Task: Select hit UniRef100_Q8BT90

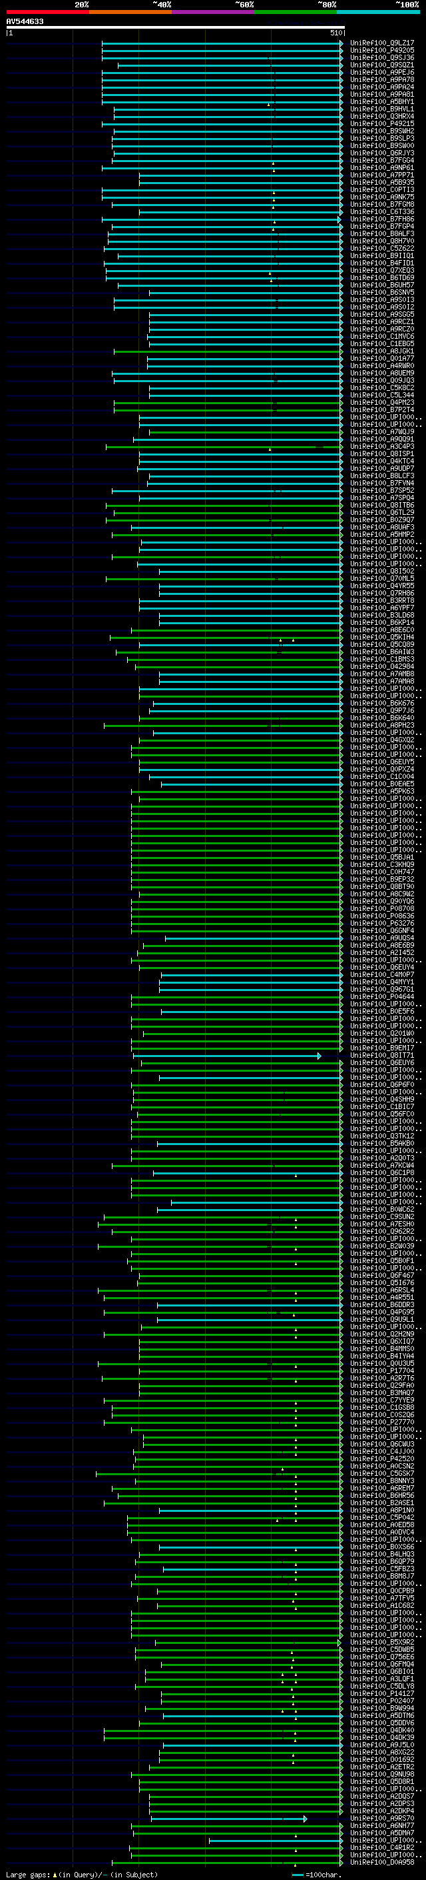Action: click(382, 887)
